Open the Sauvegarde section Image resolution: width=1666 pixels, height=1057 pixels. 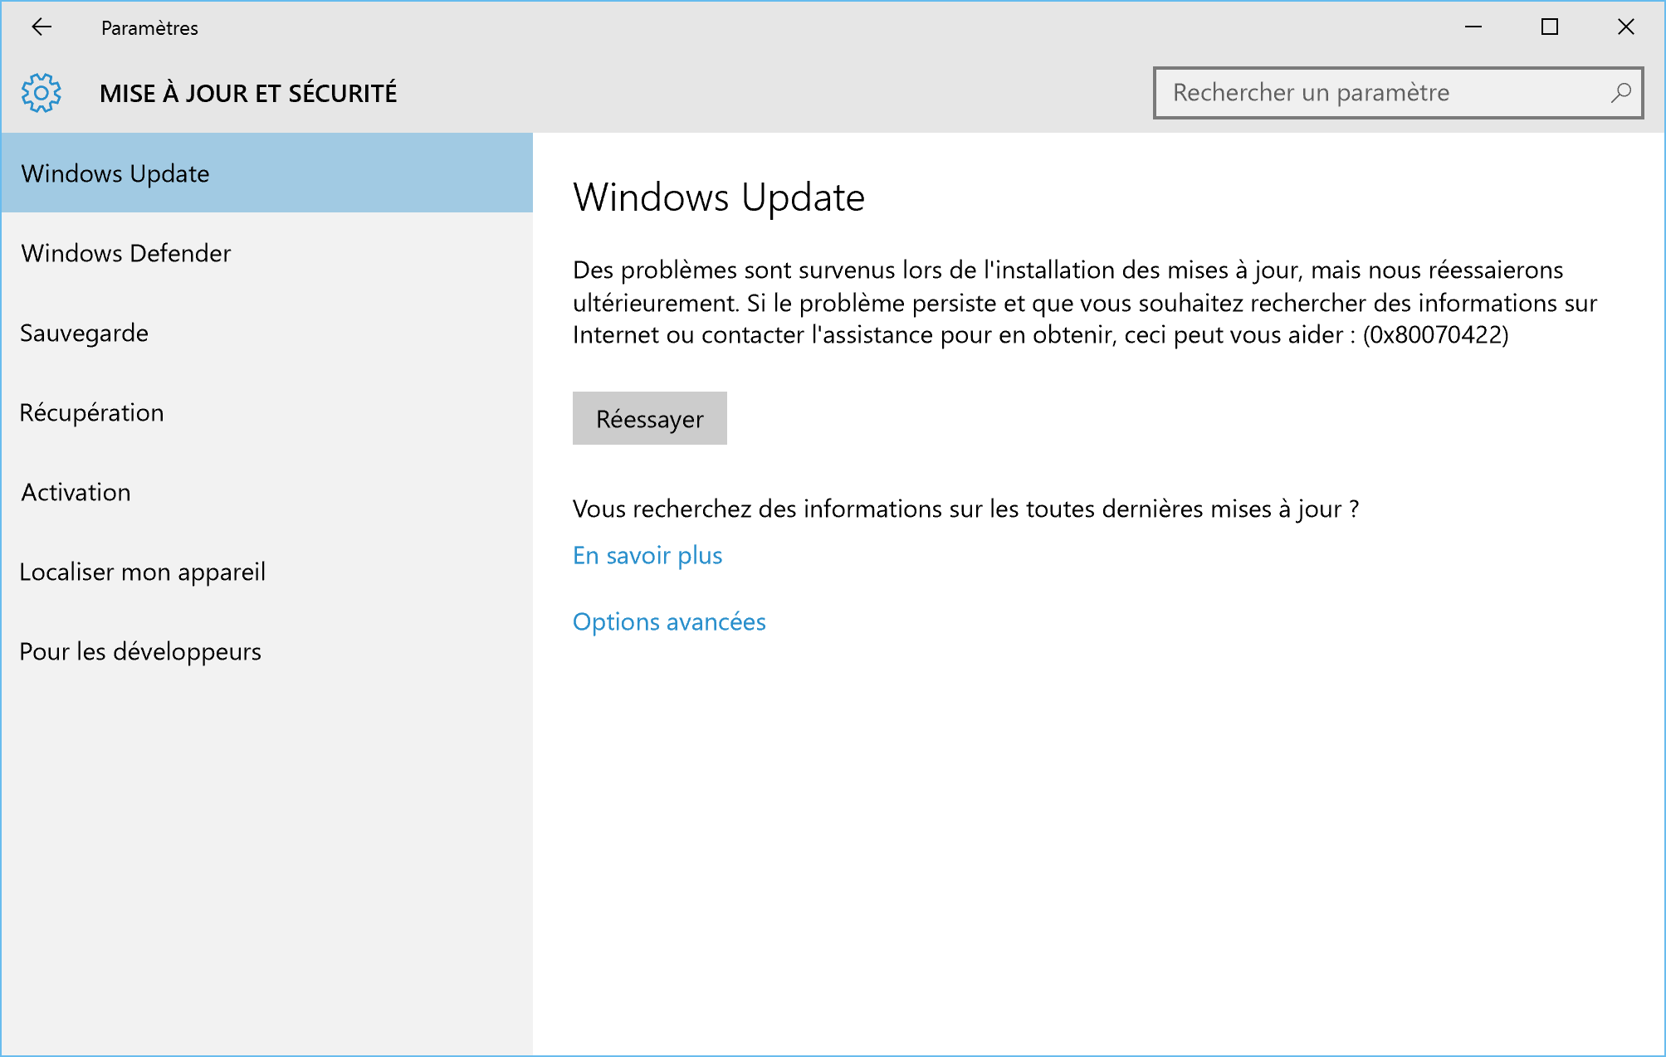(267, 332)
